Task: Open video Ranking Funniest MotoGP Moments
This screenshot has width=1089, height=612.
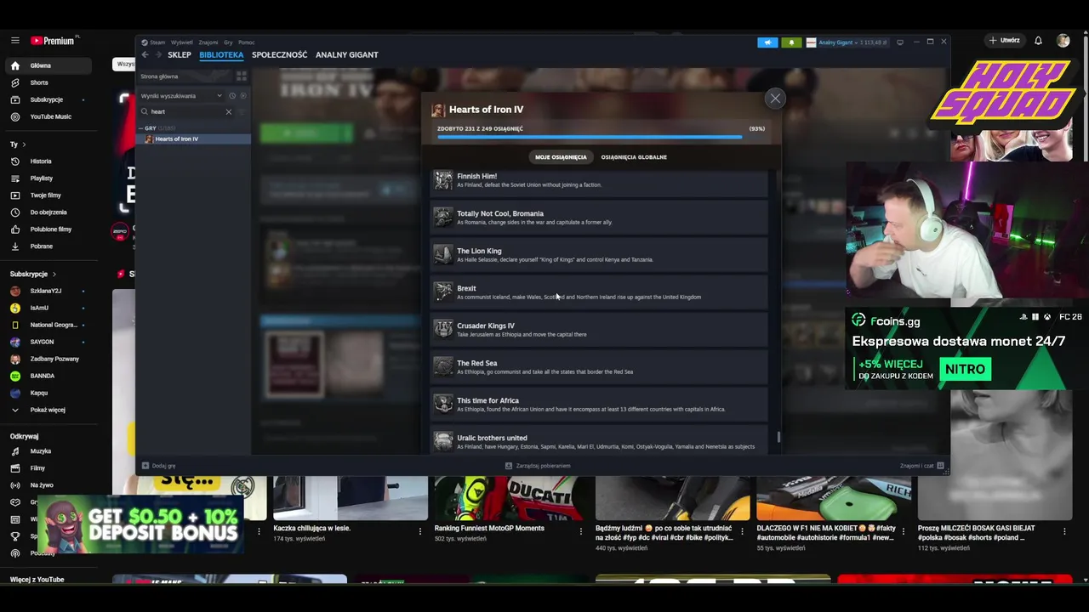Action: 488,528
